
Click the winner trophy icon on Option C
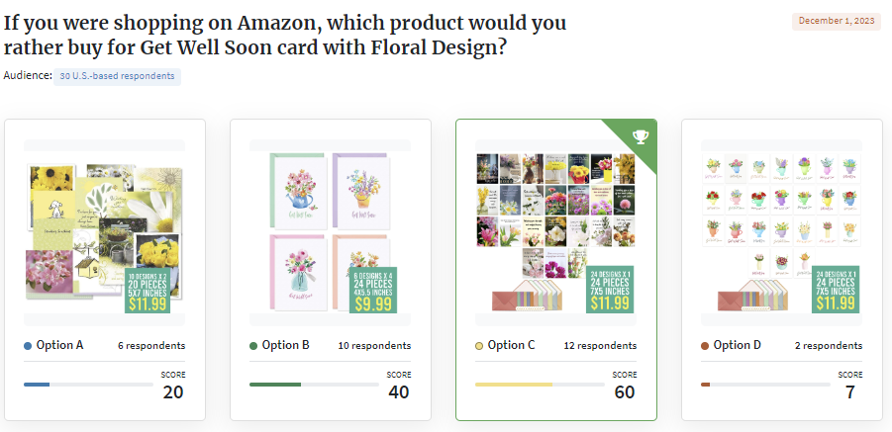click(640, 137)
